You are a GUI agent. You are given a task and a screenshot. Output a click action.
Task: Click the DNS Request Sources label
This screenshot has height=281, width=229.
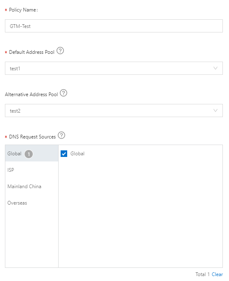click(32, 137)
